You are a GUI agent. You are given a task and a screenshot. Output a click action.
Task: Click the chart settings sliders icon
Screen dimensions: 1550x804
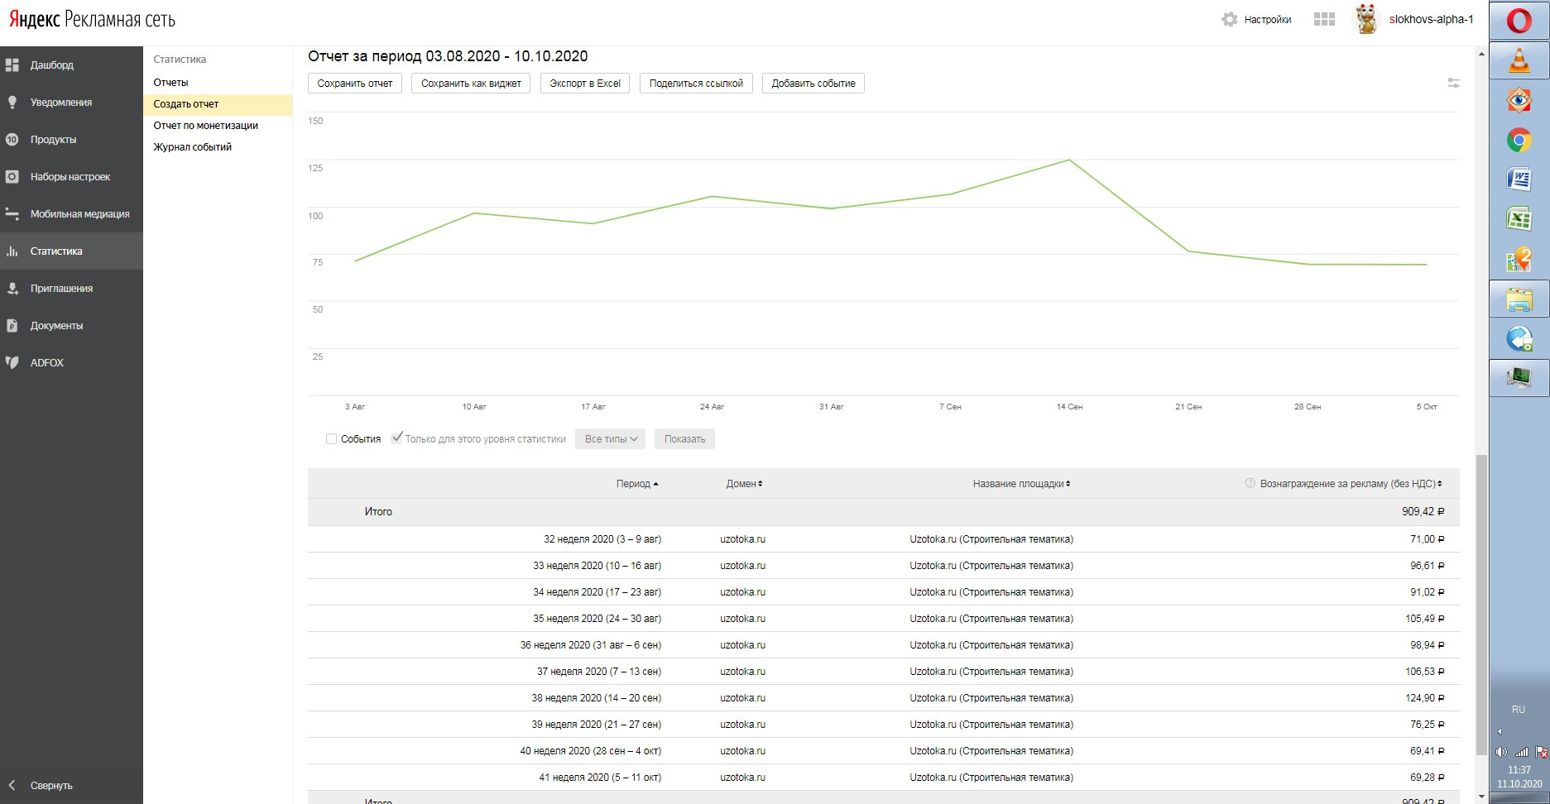click(x=1453, y=83)
